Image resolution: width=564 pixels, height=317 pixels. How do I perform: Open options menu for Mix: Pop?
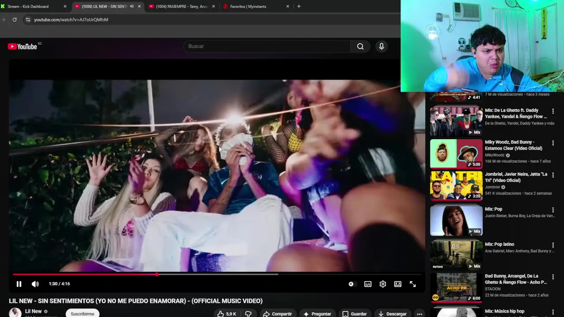(x=553, y=210)
